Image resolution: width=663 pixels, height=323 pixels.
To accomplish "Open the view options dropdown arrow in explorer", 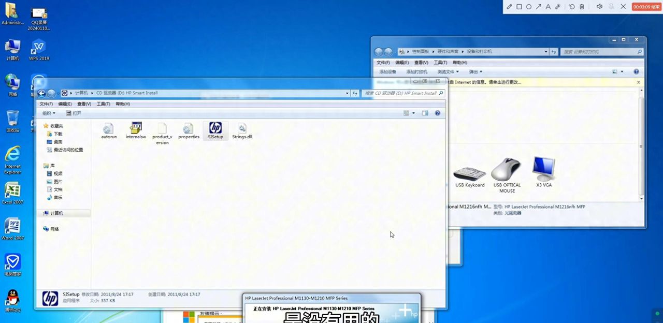I will (413, 113).
